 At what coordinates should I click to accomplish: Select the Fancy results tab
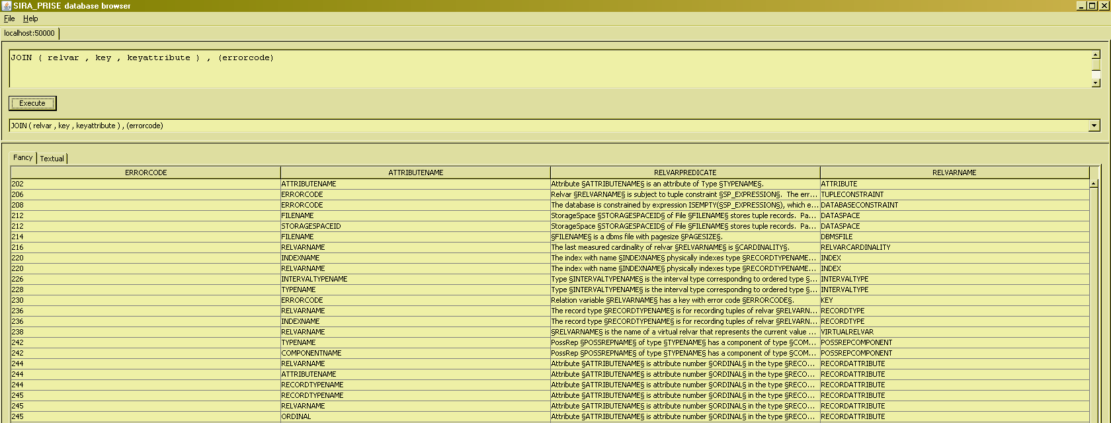[x=22, y=157]
